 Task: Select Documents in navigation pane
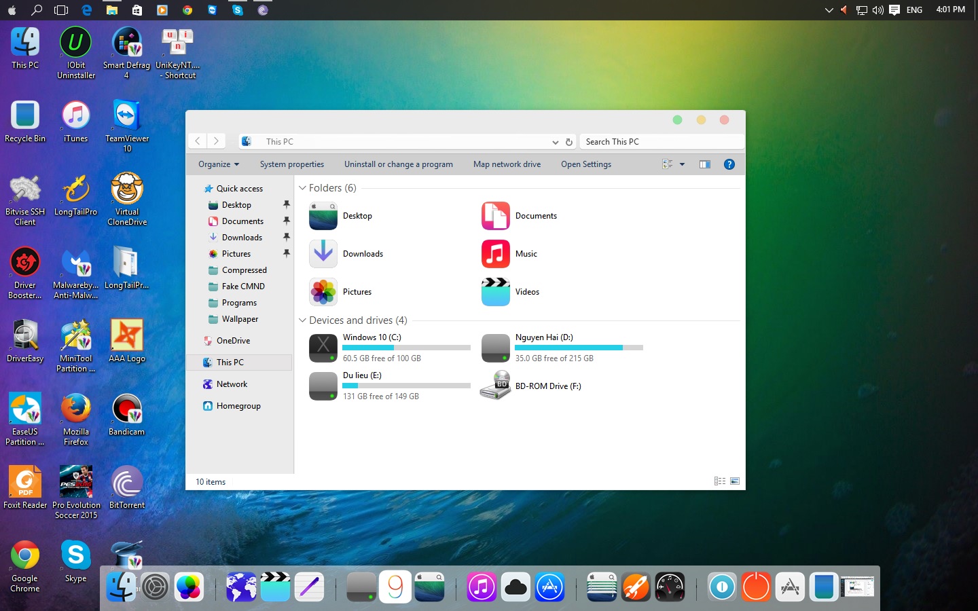click(236, 221)
